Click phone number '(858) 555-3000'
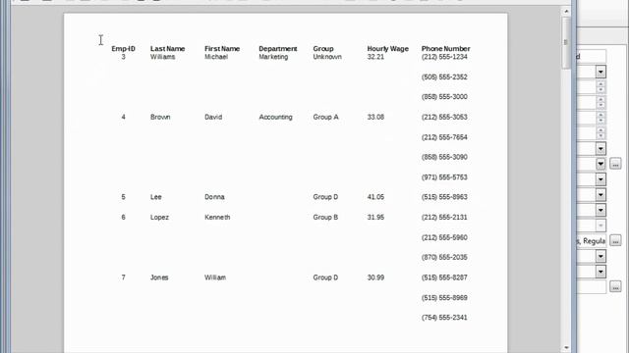 click(444, 97)
